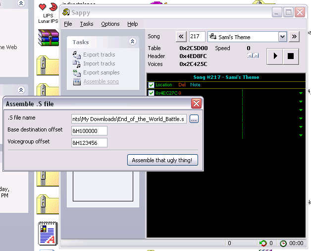Click the Del column header
The image size is (311, 251).
coord(182,85)
